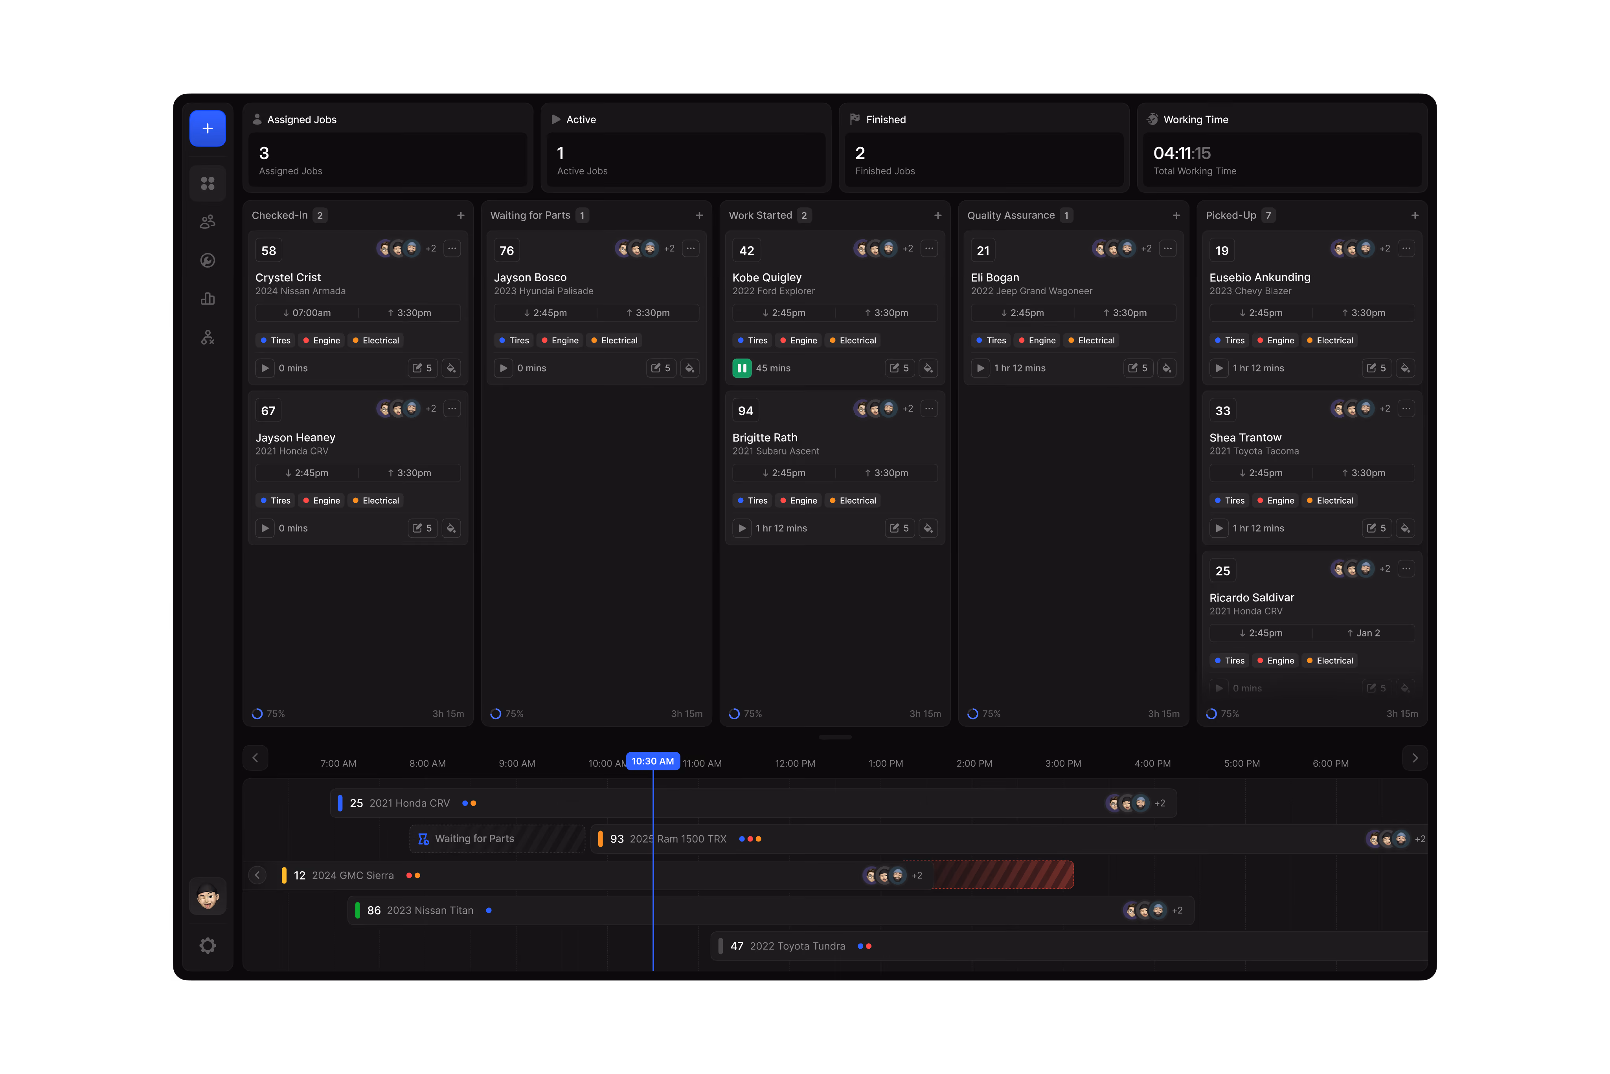Add a card to Checked-In column
The image size is (1610, 1074).
[461, 215]
